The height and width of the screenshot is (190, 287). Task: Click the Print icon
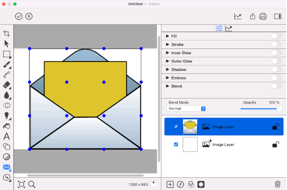263,16
